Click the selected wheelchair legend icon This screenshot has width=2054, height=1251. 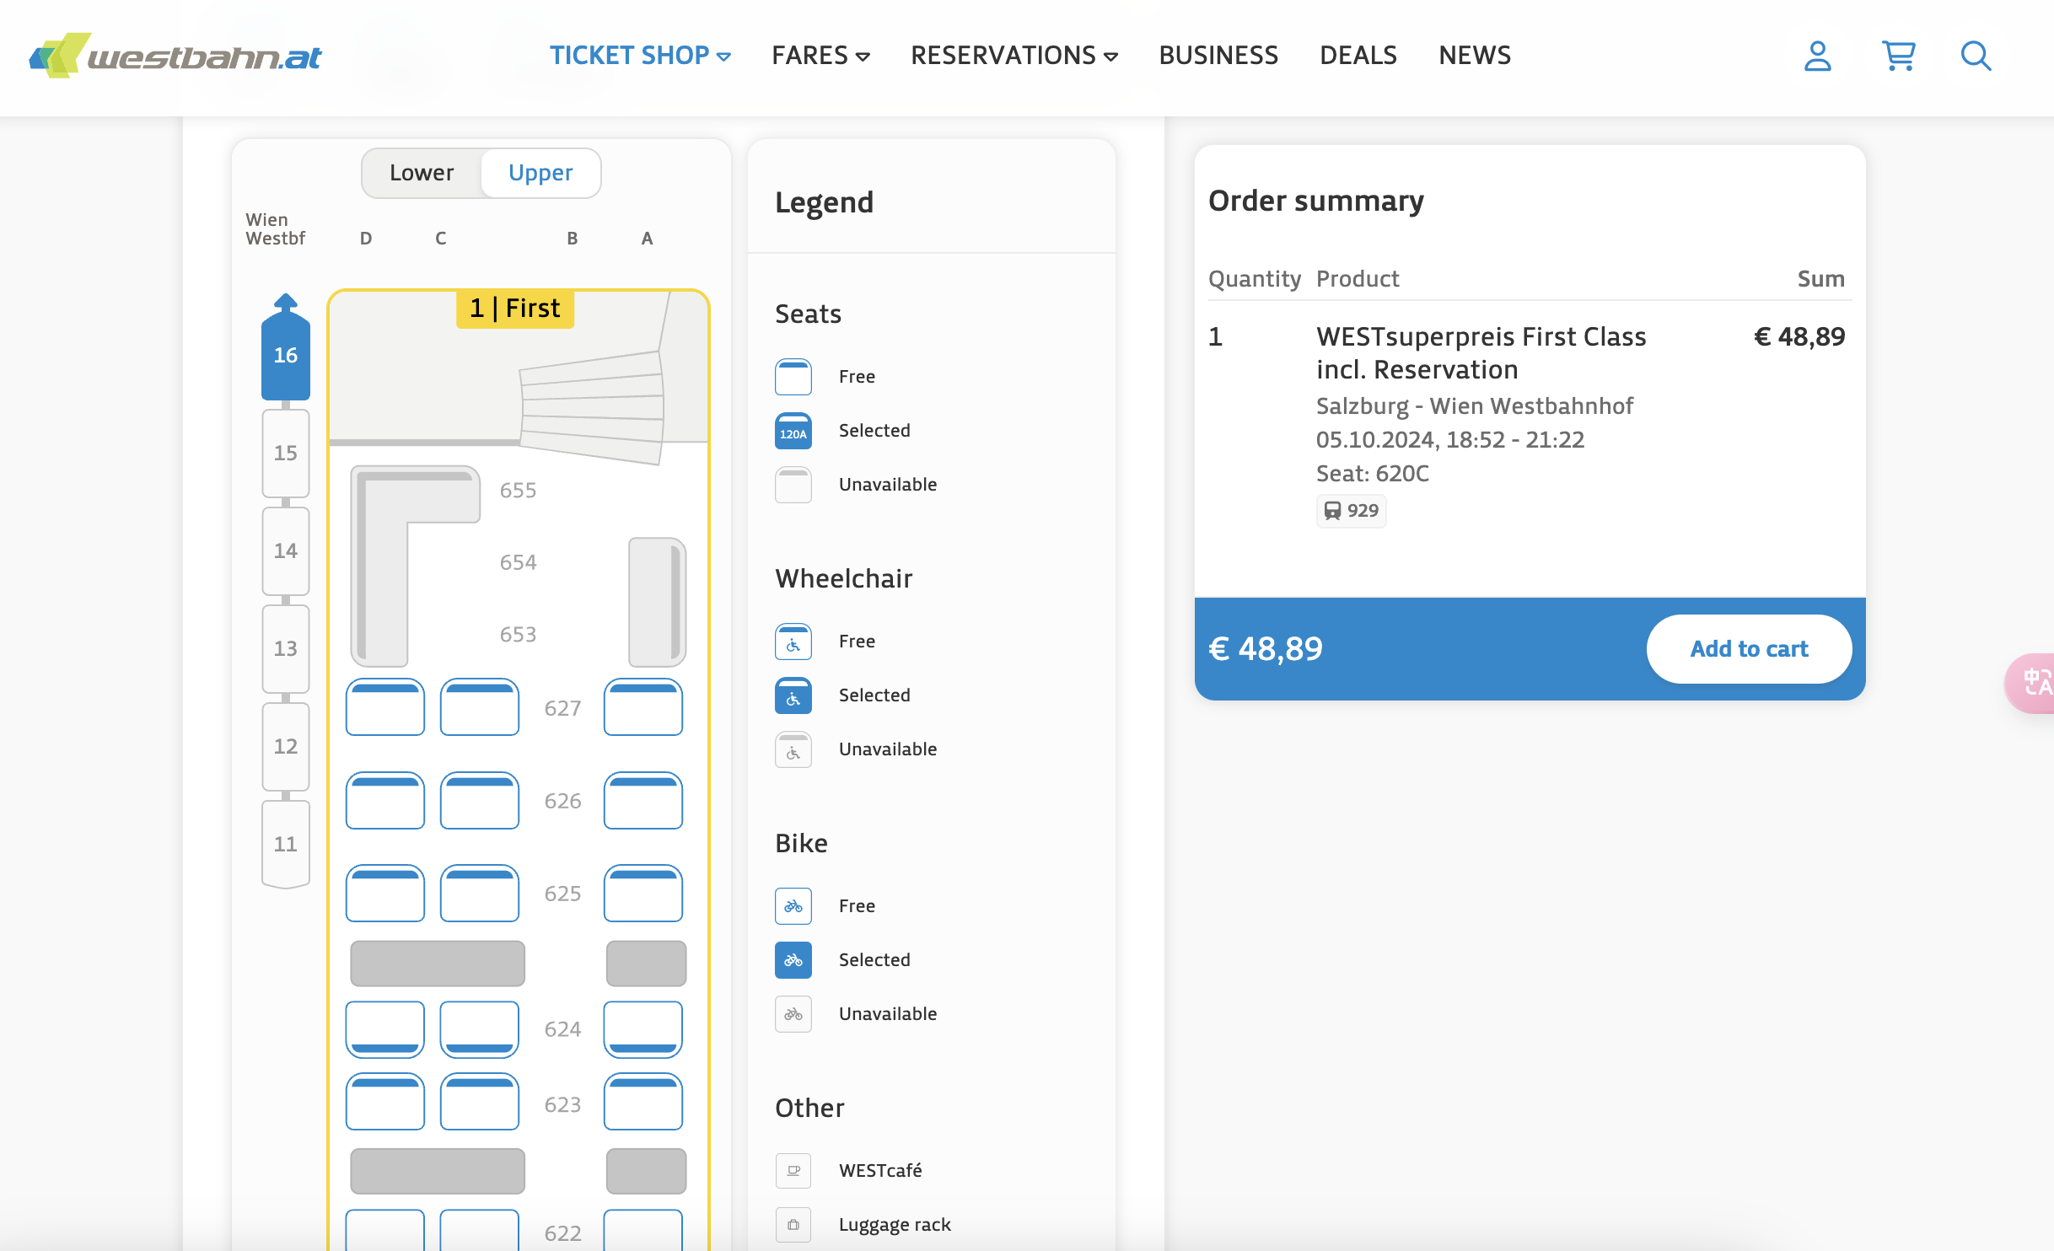coord(793,695)
